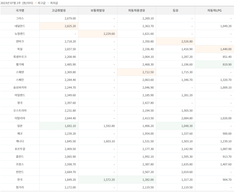Select the 포르투갈 country row label
The image size is (235, 192).
pos(20,149)
